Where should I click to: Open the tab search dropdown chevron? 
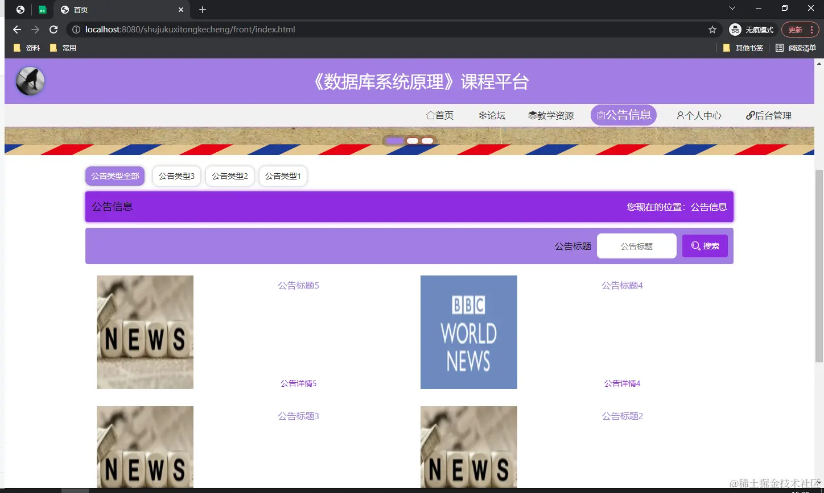click(x=732, y=9)
